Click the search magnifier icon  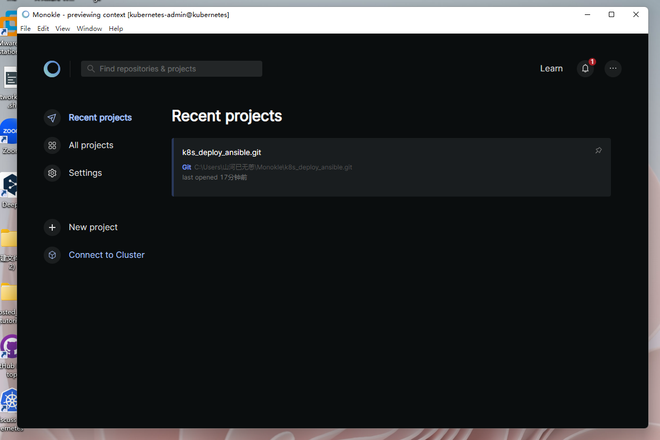pyautogui.click(x=91, y=69)
